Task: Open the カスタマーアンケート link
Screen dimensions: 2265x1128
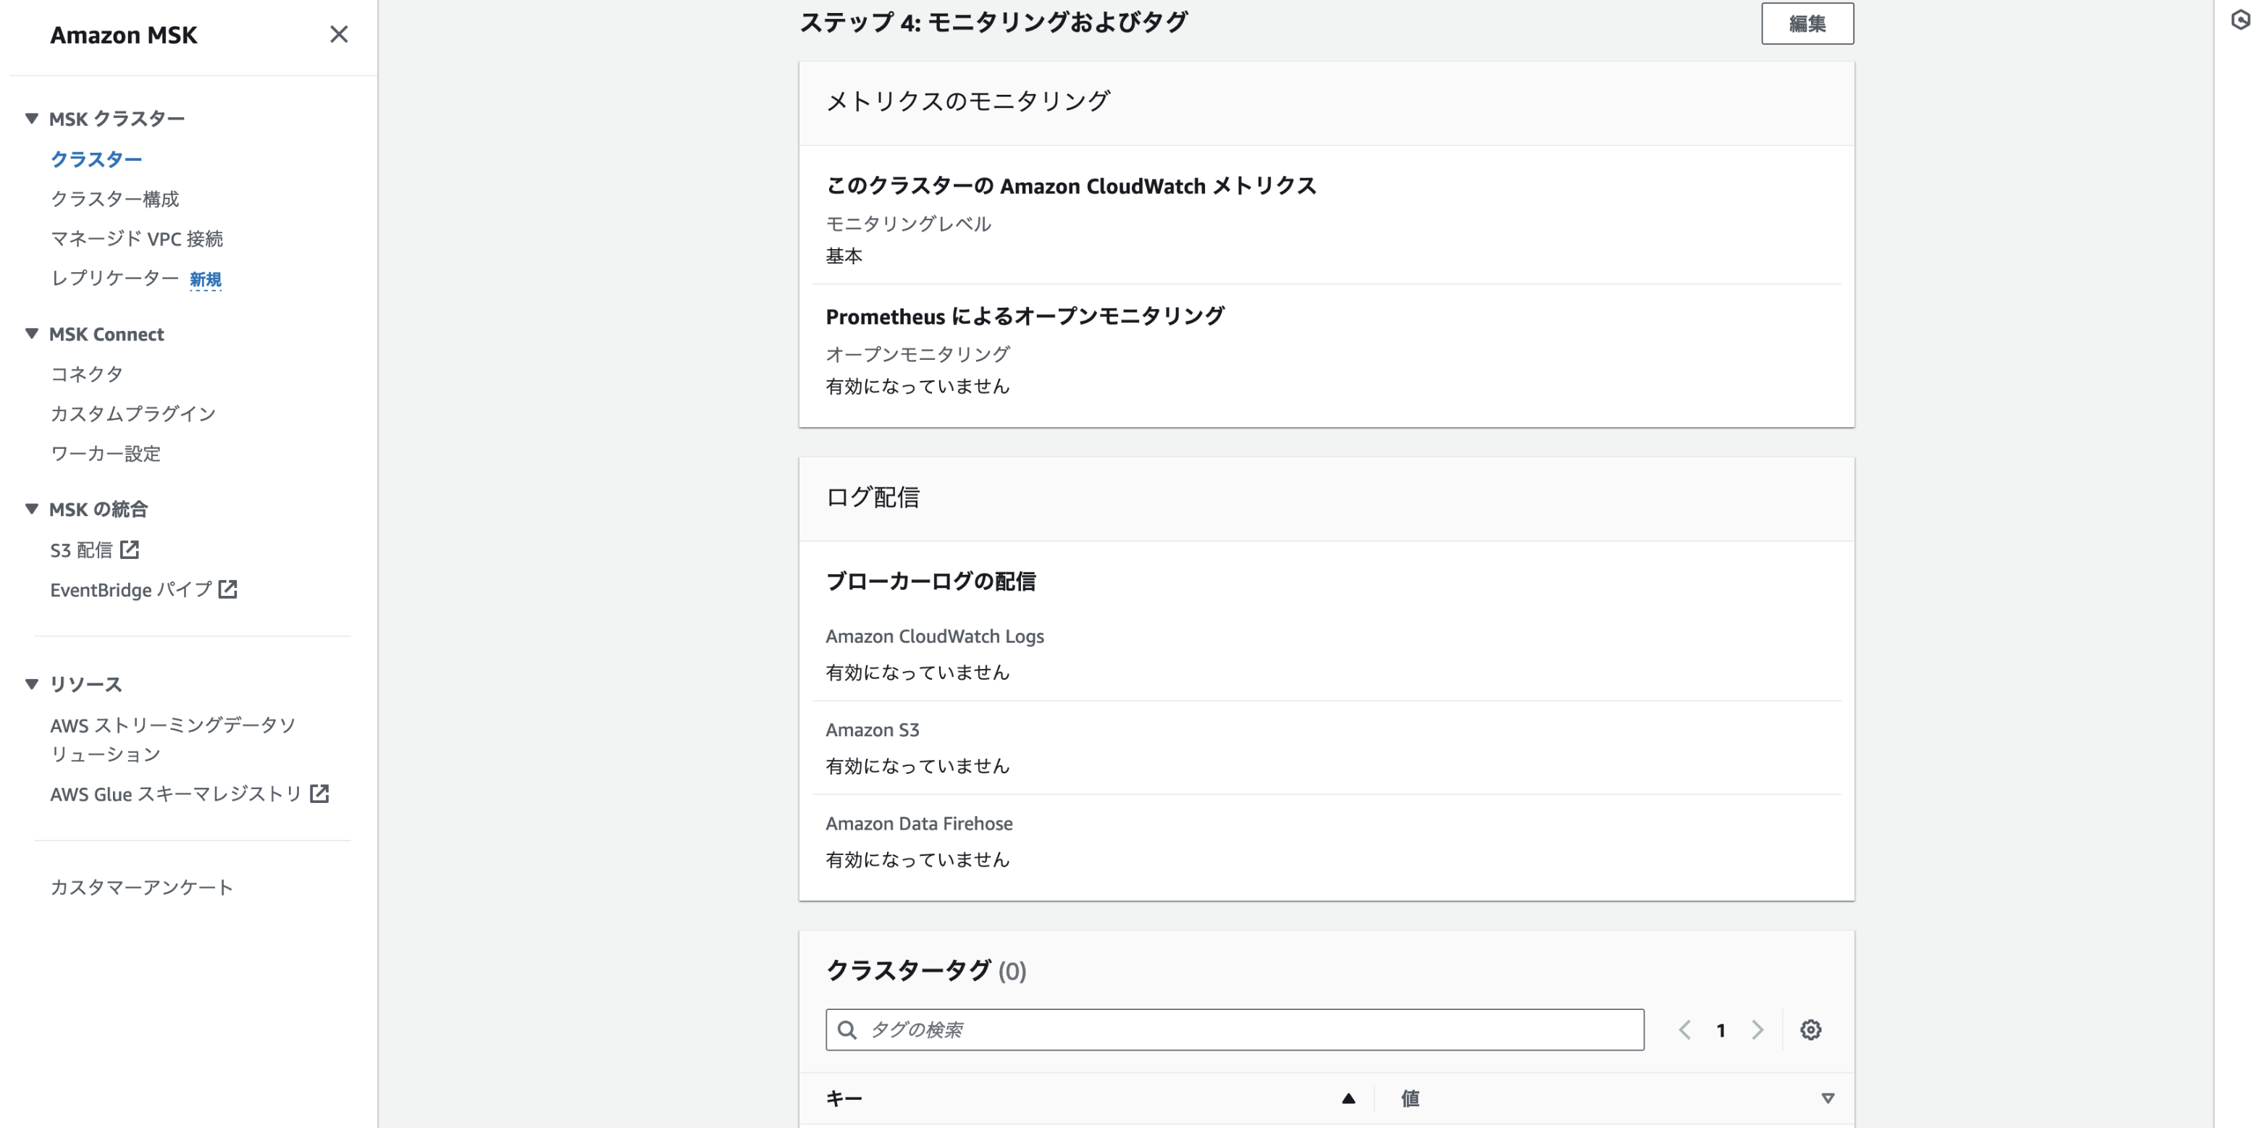Action: pos(142,887)
